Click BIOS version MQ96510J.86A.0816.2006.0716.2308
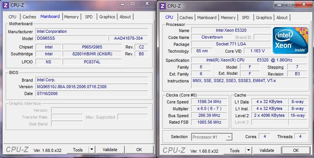Screen dimensions: 314x158 (92, 87)
